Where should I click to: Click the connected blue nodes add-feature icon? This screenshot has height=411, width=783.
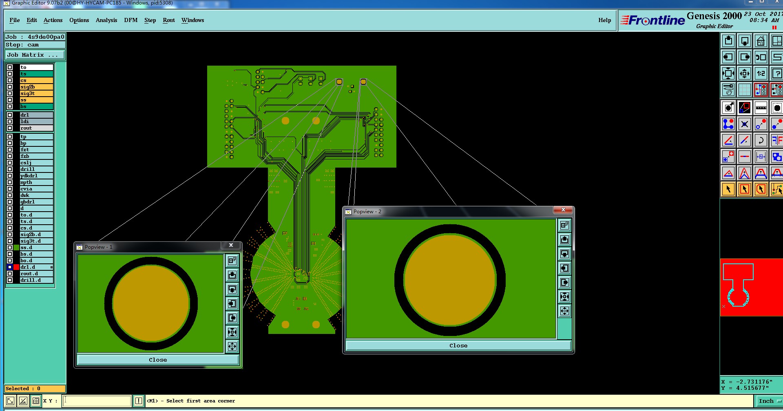(x=728, y=124)
